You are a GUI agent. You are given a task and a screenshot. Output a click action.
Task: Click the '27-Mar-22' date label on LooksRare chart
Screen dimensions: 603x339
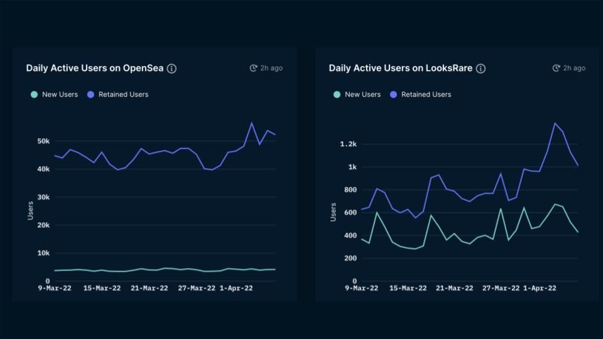pyautogui.click(x=501, y=288)
